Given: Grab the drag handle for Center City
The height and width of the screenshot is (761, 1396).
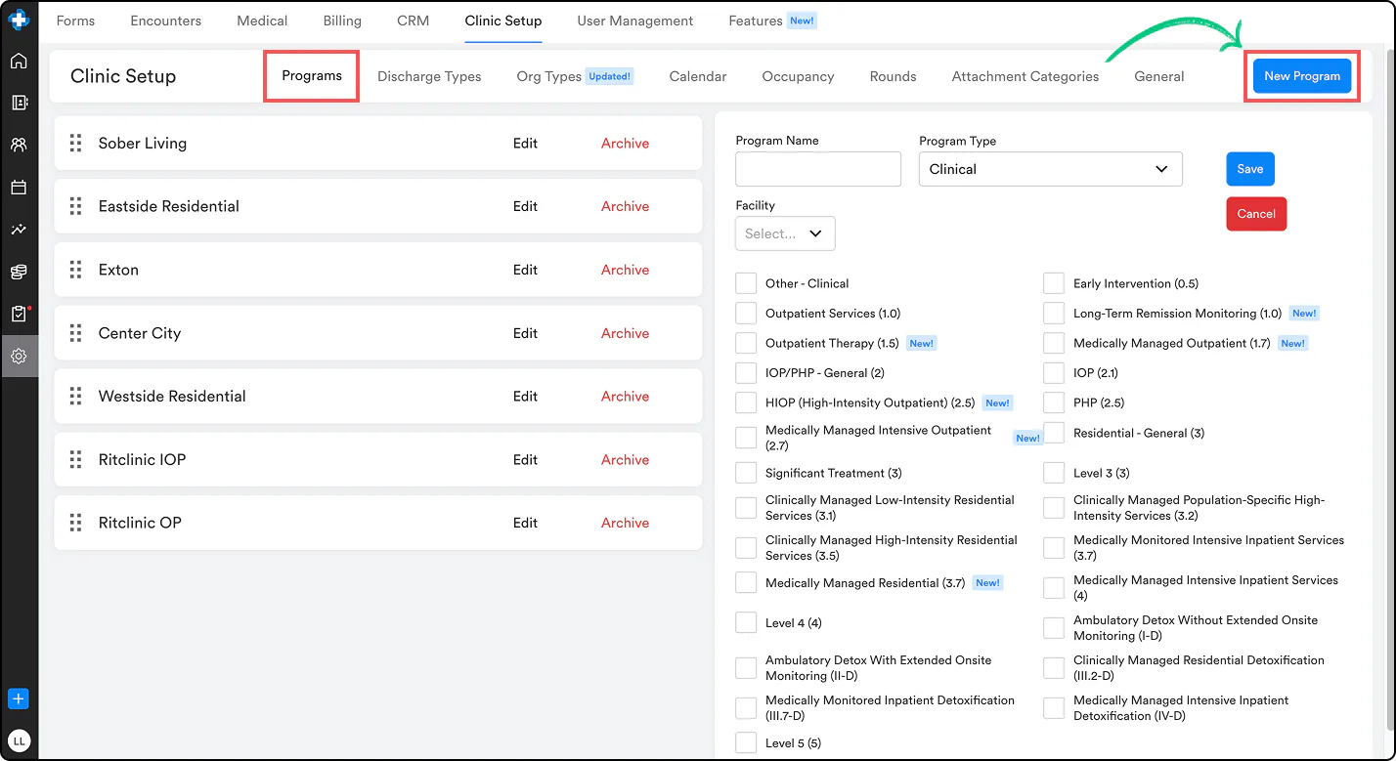Looking at the screenshot, I should [x=75, y=333].
